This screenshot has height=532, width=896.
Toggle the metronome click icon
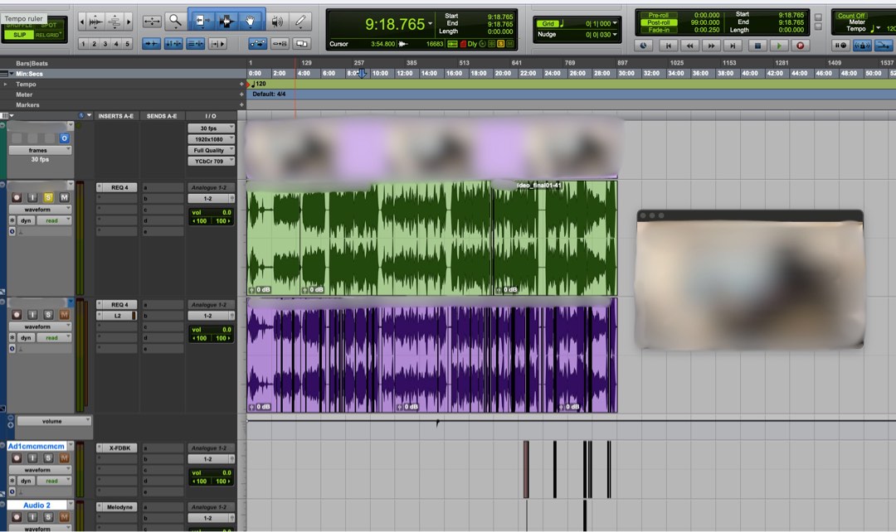click(x=862, y=45)
